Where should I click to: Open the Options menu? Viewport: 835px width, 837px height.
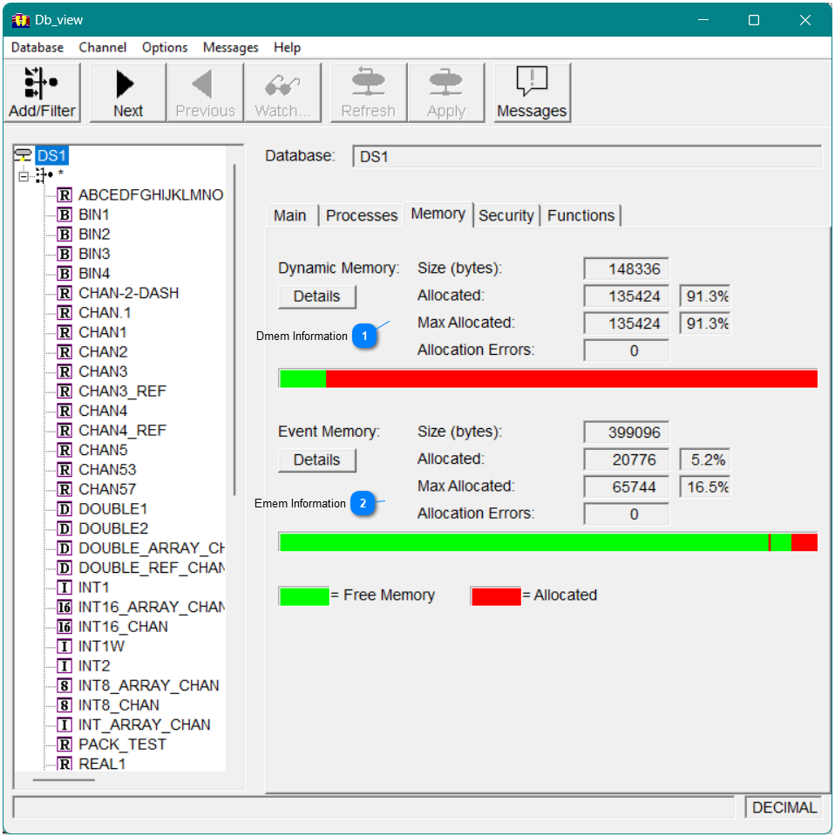click(165, 47)
